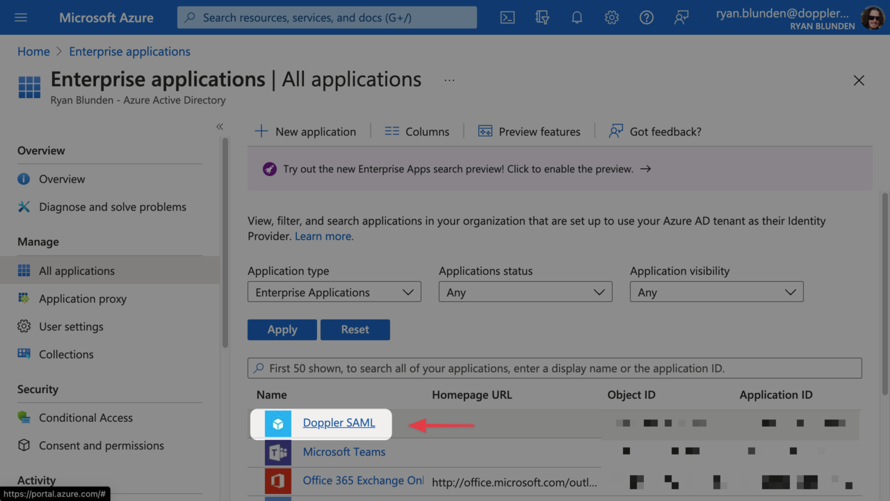Open Directories and subscriptions filter icon

(542, 17)
